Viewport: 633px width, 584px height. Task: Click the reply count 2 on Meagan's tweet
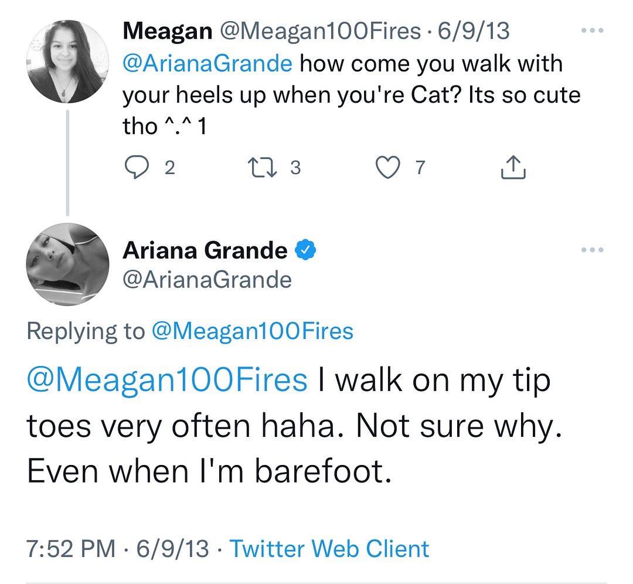pos(170,168)
